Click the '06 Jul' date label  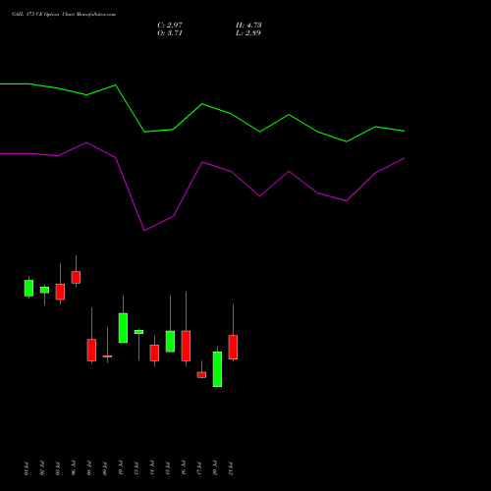pos(74,468)
